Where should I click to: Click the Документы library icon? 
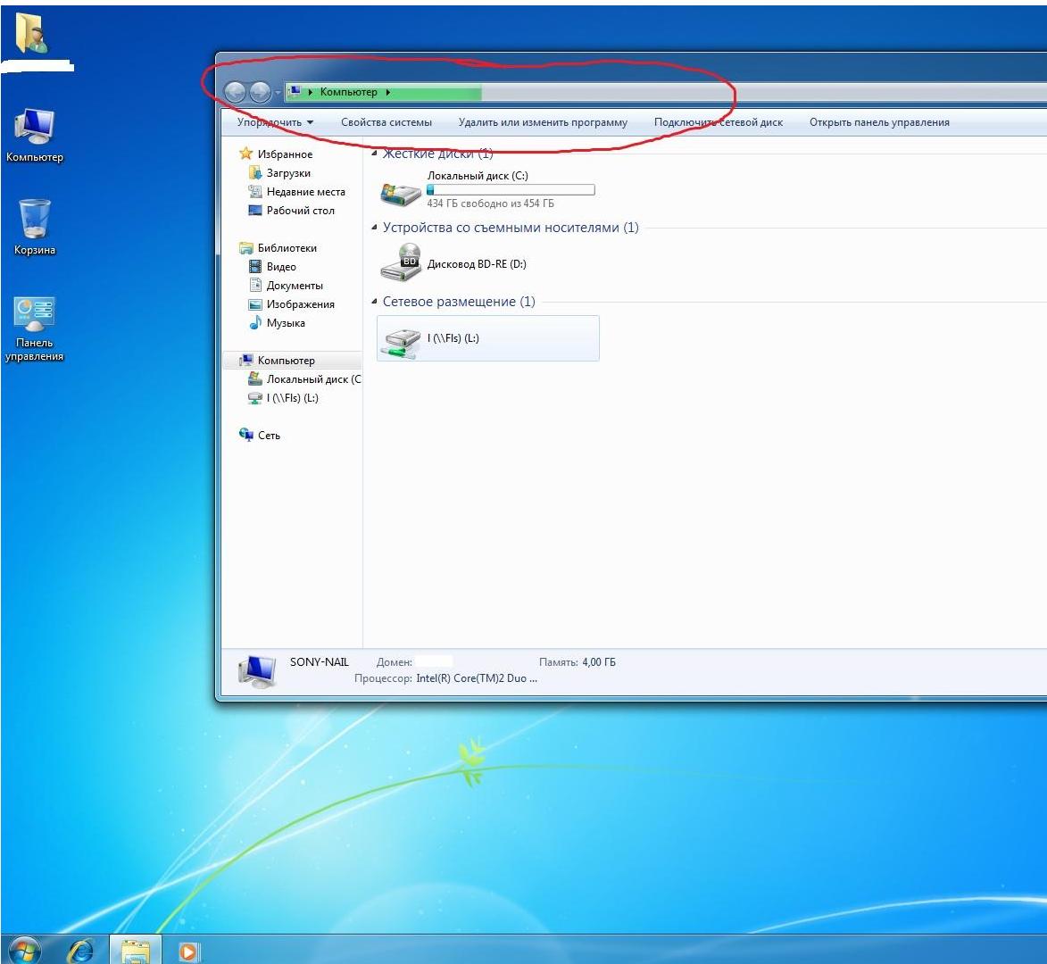click(254, 285)
